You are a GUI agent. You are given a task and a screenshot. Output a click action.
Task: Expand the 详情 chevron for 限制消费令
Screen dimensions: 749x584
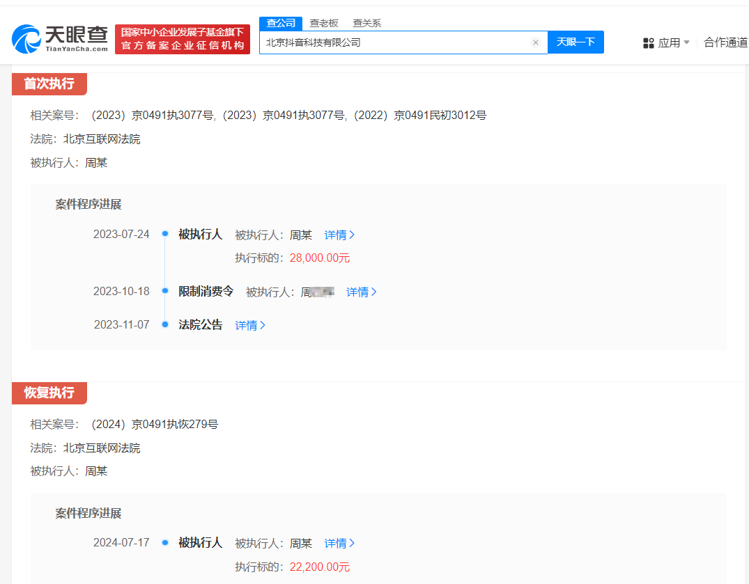pos(374,292)
